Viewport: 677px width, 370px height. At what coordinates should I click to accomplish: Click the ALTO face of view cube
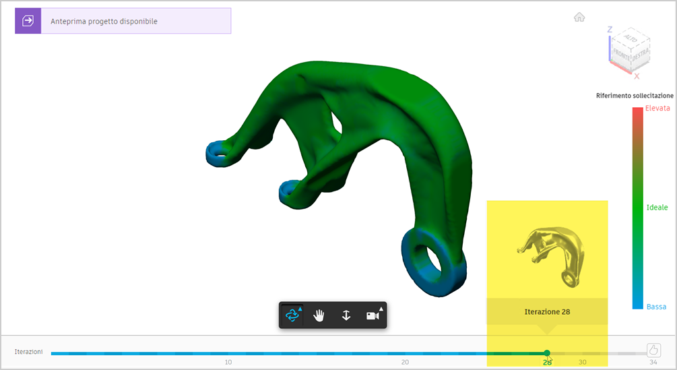coord(631,38)
